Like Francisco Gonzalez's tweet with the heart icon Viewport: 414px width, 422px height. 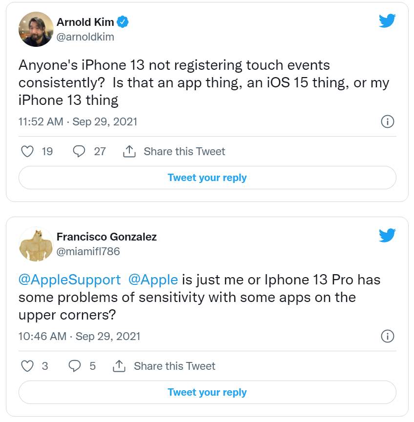coord(28,366)
